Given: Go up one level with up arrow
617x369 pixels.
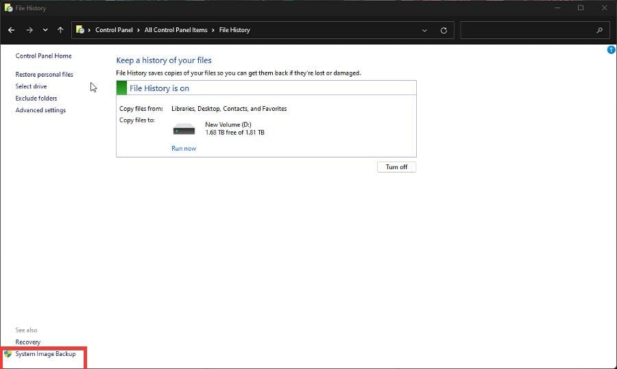Looking at the screenshot, I should pos(60,30).
